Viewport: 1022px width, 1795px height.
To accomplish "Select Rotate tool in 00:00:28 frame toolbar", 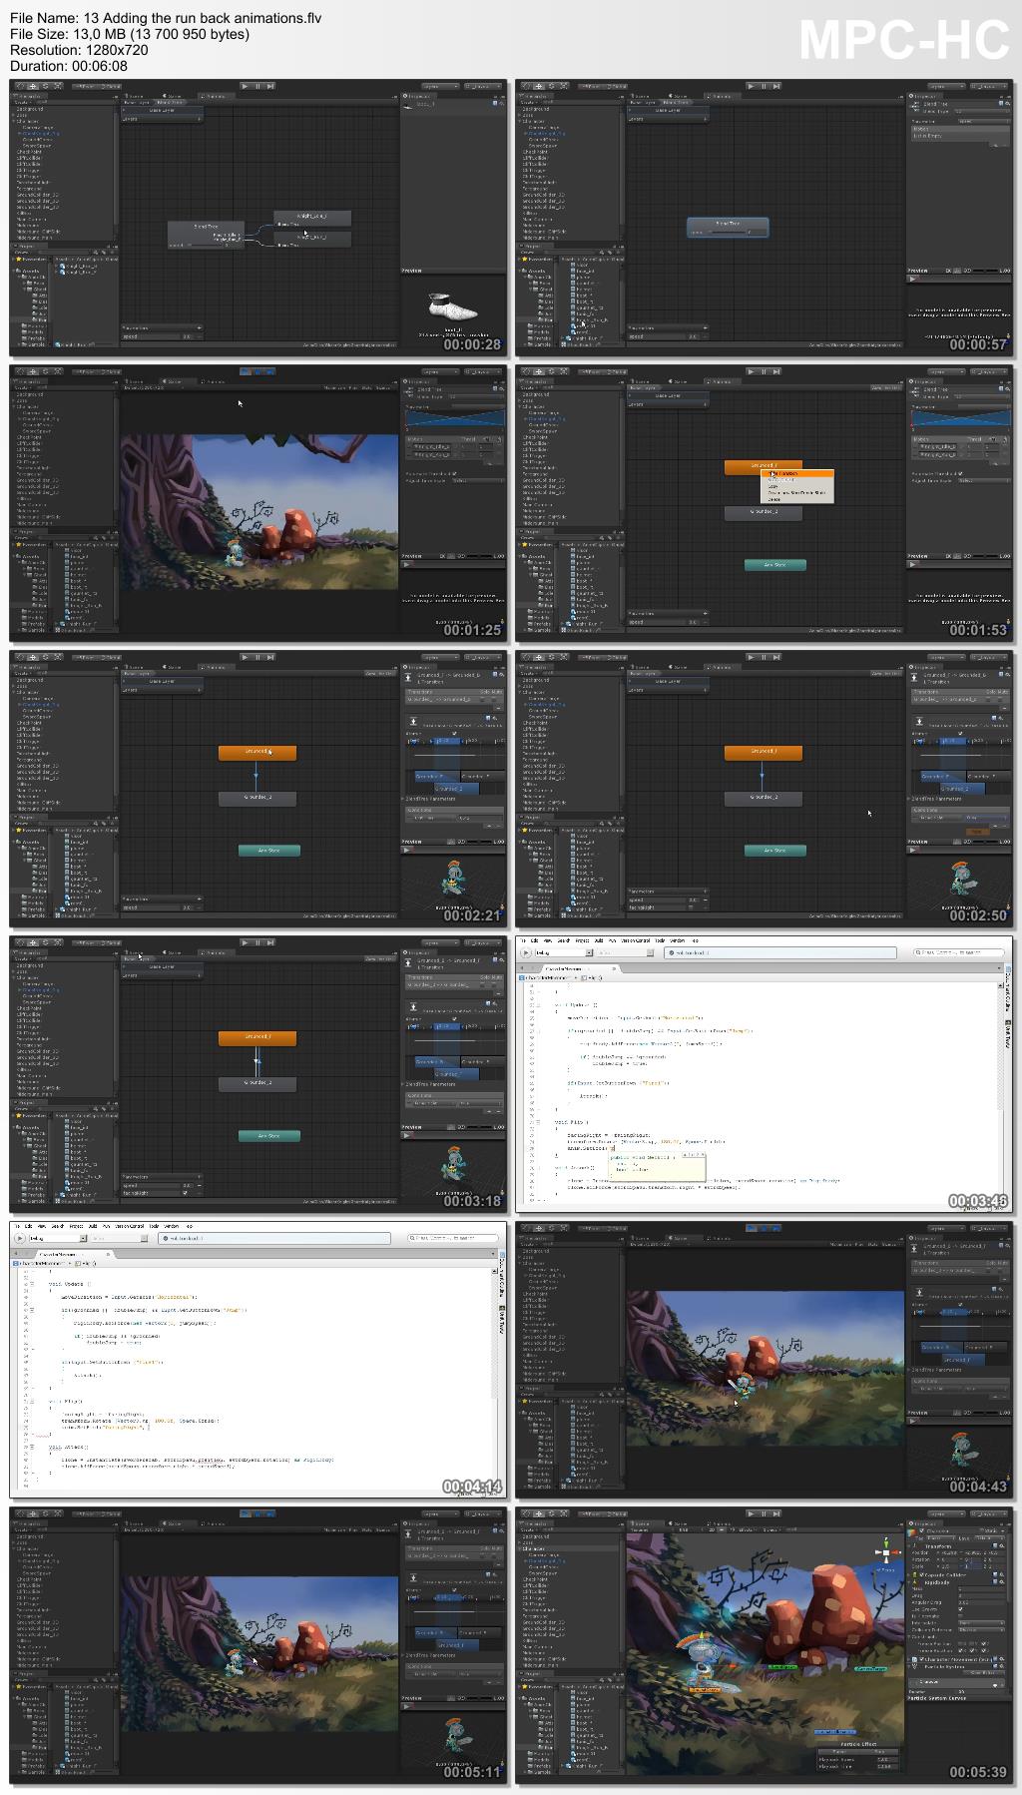I will tap(45, 86).
